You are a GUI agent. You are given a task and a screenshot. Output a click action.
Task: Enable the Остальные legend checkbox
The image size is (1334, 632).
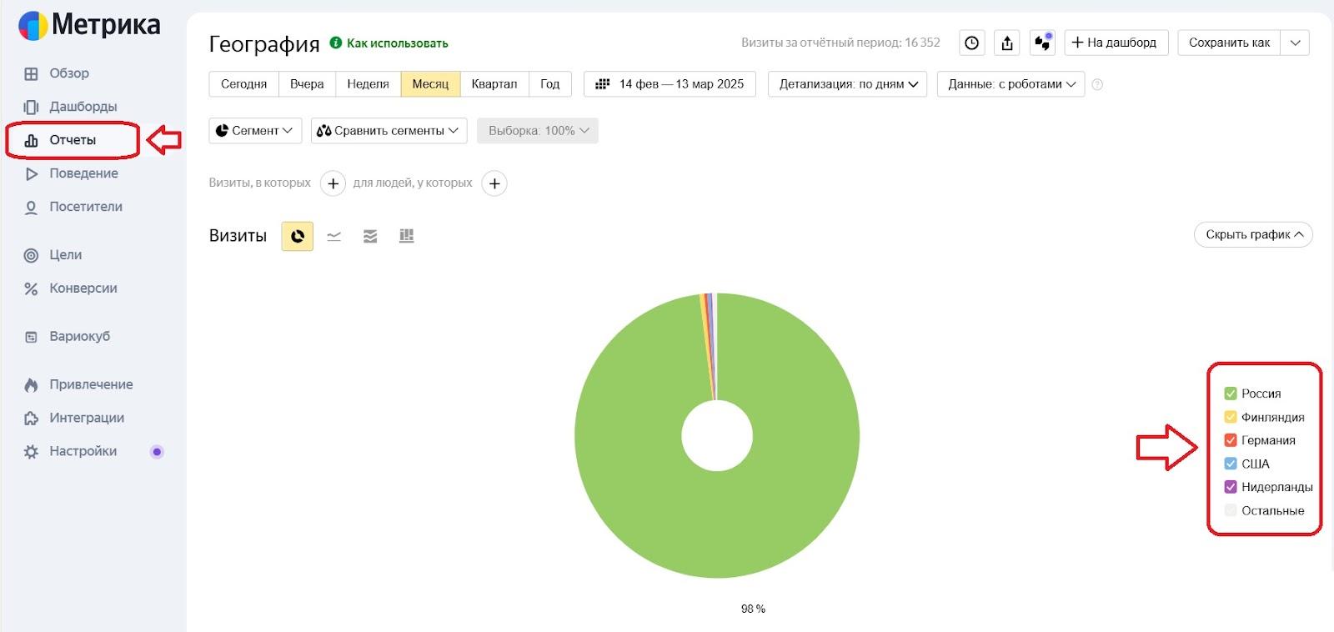coord(1230,510)
